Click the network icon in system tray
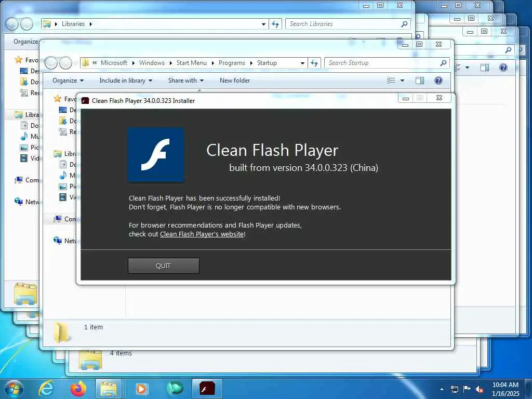The width and height of the screenshot is (532, 399). tap(455, 389)
